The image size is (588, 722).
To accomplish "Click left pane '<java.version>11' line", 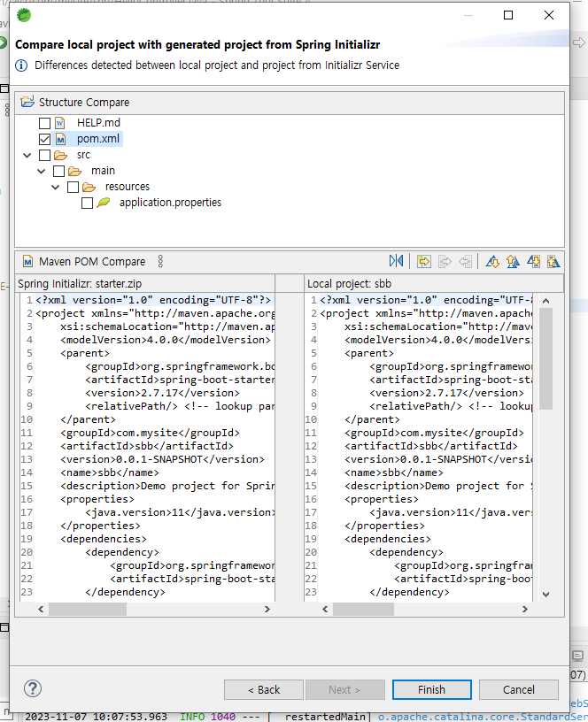I will (x=180, y=512).
